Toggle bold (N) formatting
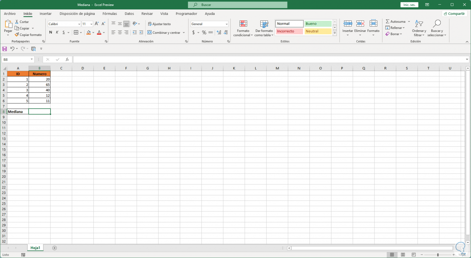The image size is (471, 258). 51,33
